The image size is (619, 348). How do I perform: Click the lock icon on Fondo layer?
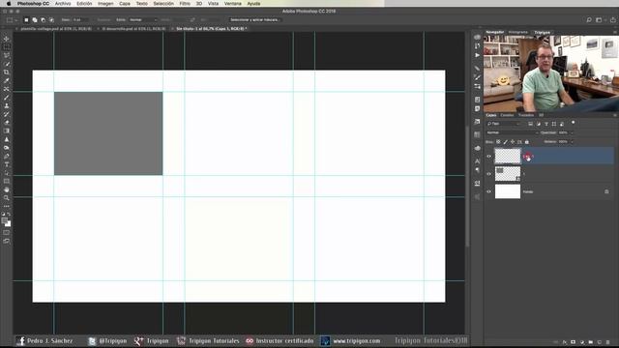(606, 191)
